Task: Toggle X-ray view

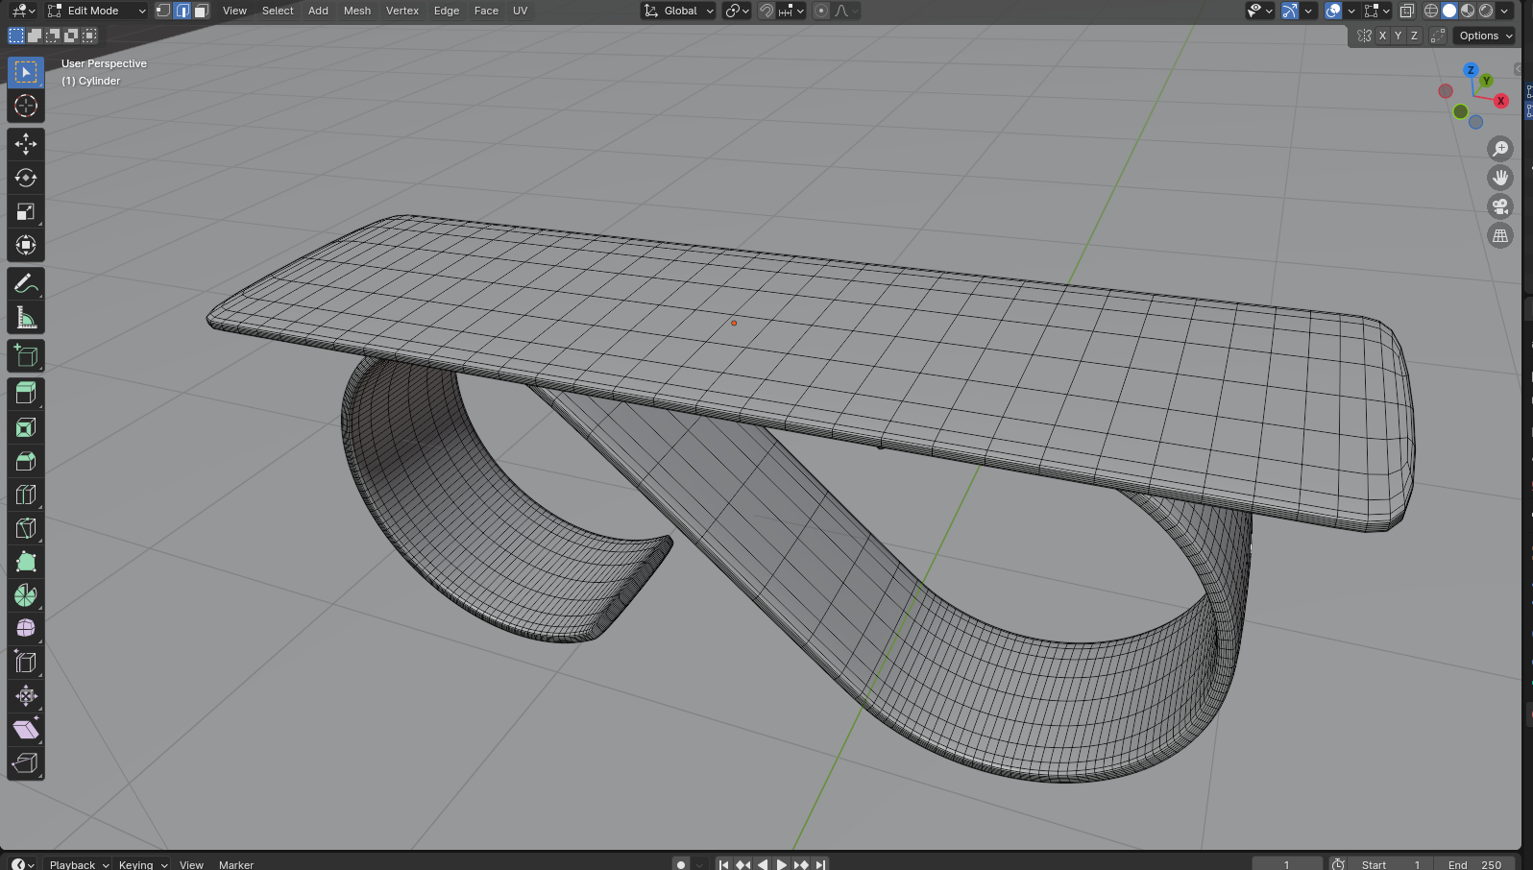Action: (x=1406, y=11)
